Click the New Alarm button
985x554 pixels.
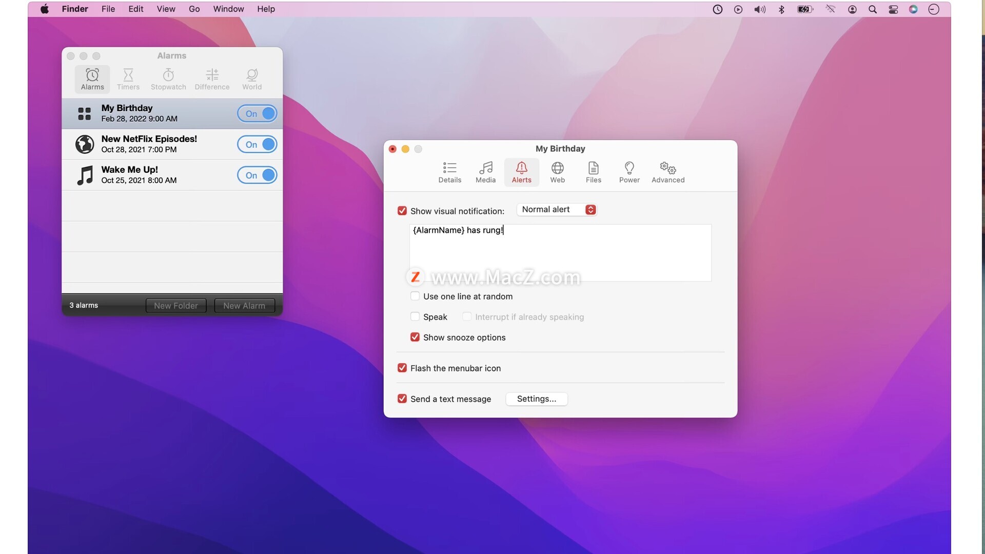click(x=244, y=305)
